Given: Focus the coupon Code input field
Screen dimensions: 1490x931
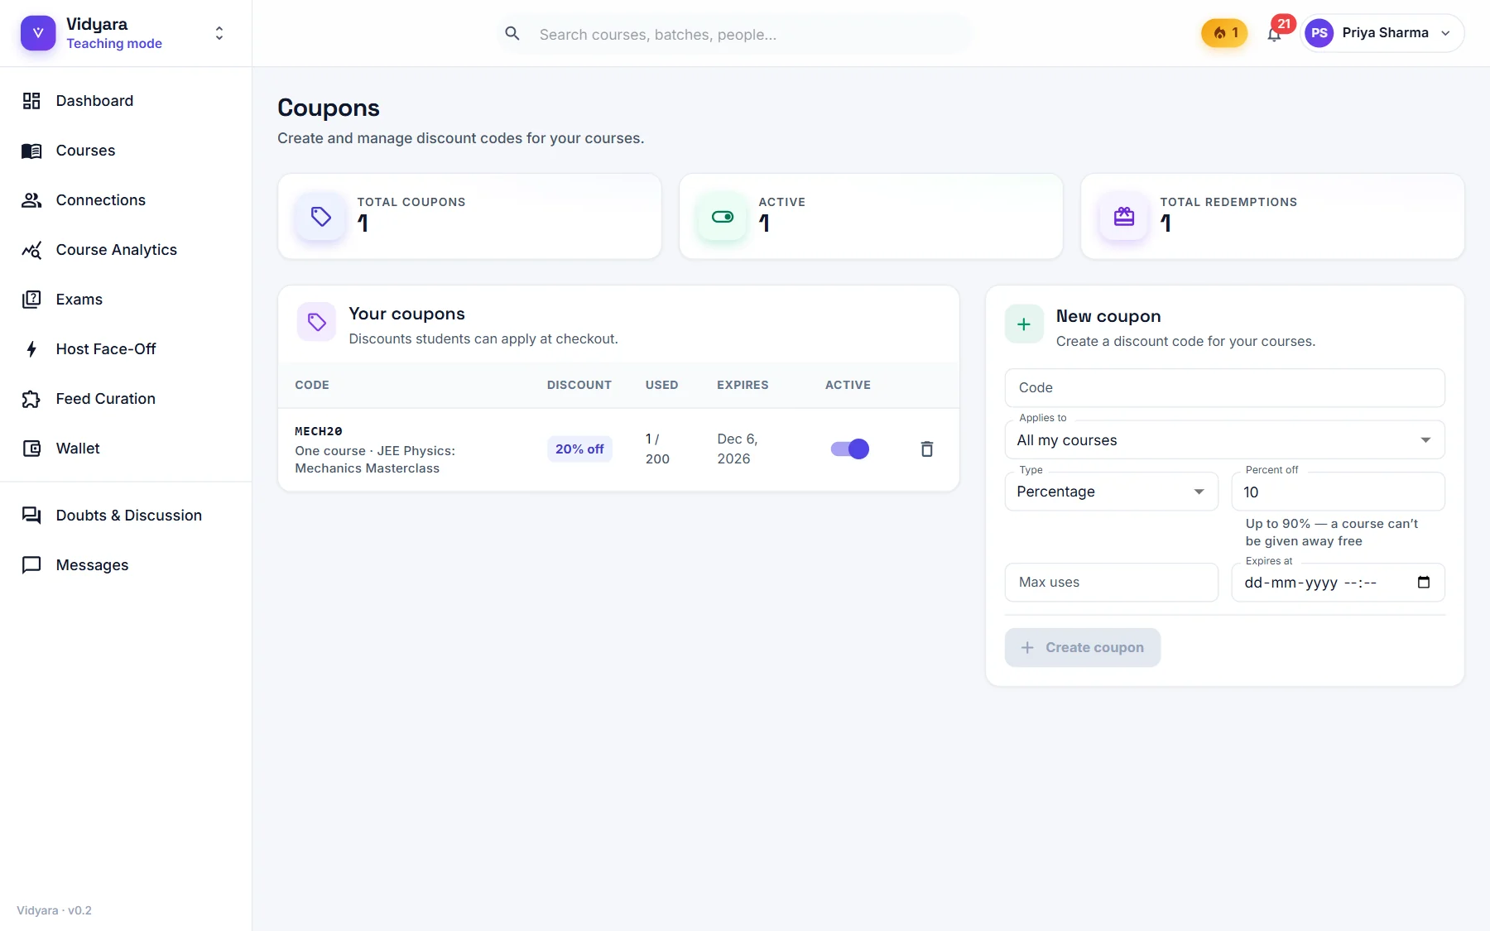Looking at the screenshot, I should tap(1225, 387).
